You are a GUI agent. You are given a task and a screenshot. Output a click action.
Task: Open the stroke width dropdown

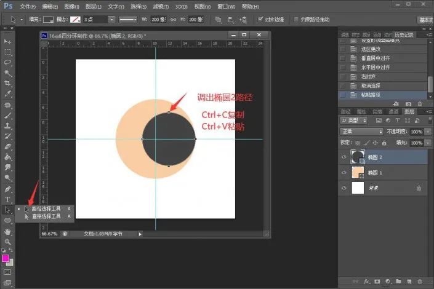pos(111,19)
